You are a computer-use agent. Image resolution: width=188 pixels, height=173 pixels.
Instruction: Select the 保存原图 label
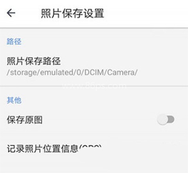coord(25,120)
